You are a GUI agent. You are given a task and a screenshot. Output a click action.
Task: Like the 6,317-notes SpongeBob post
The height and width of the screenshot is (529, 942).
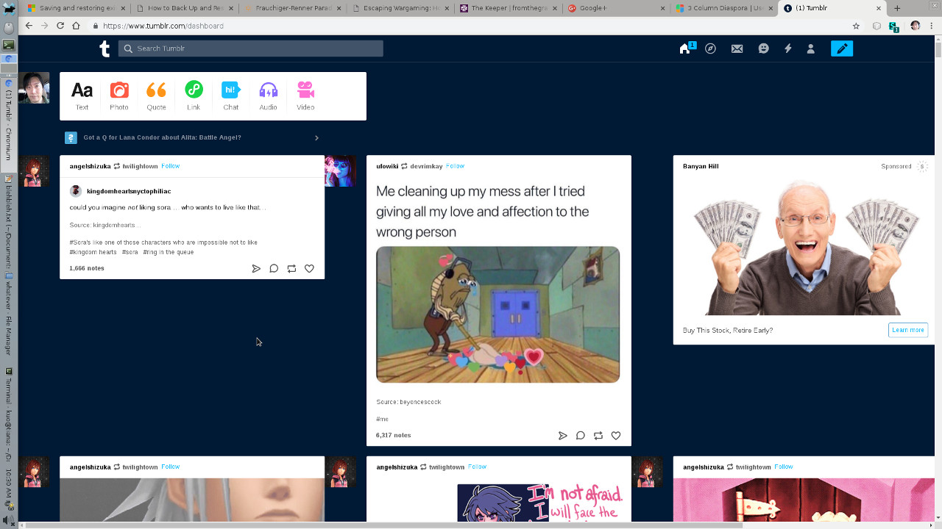pos(616,436)
